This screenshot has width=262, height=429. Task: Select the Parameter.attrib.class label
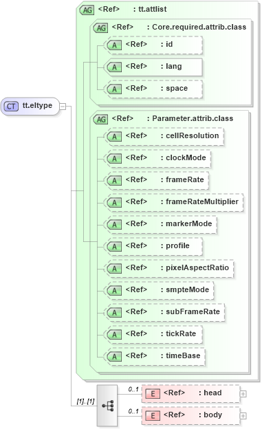tap(193, 118)
